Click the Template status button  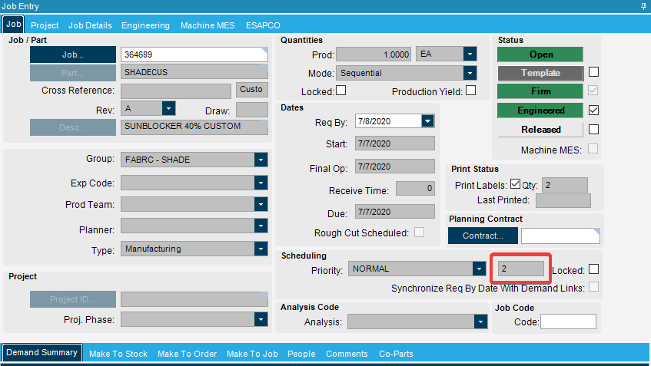[540, 73]
